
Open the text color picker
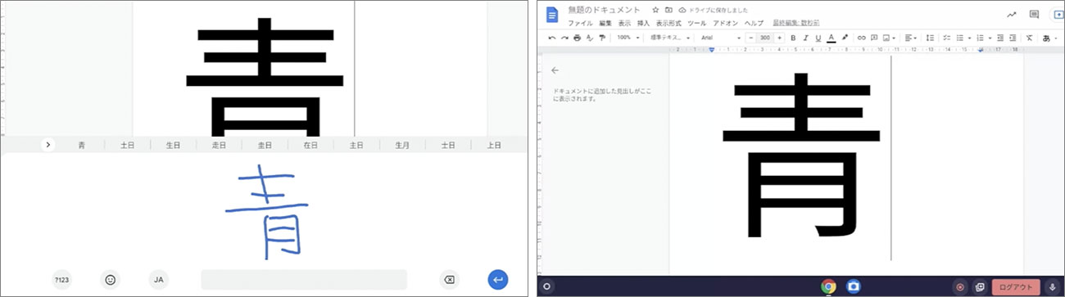click(832, 38)
